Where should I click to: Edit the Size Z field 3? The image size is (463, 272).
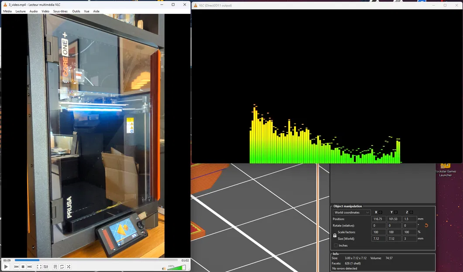409,238
